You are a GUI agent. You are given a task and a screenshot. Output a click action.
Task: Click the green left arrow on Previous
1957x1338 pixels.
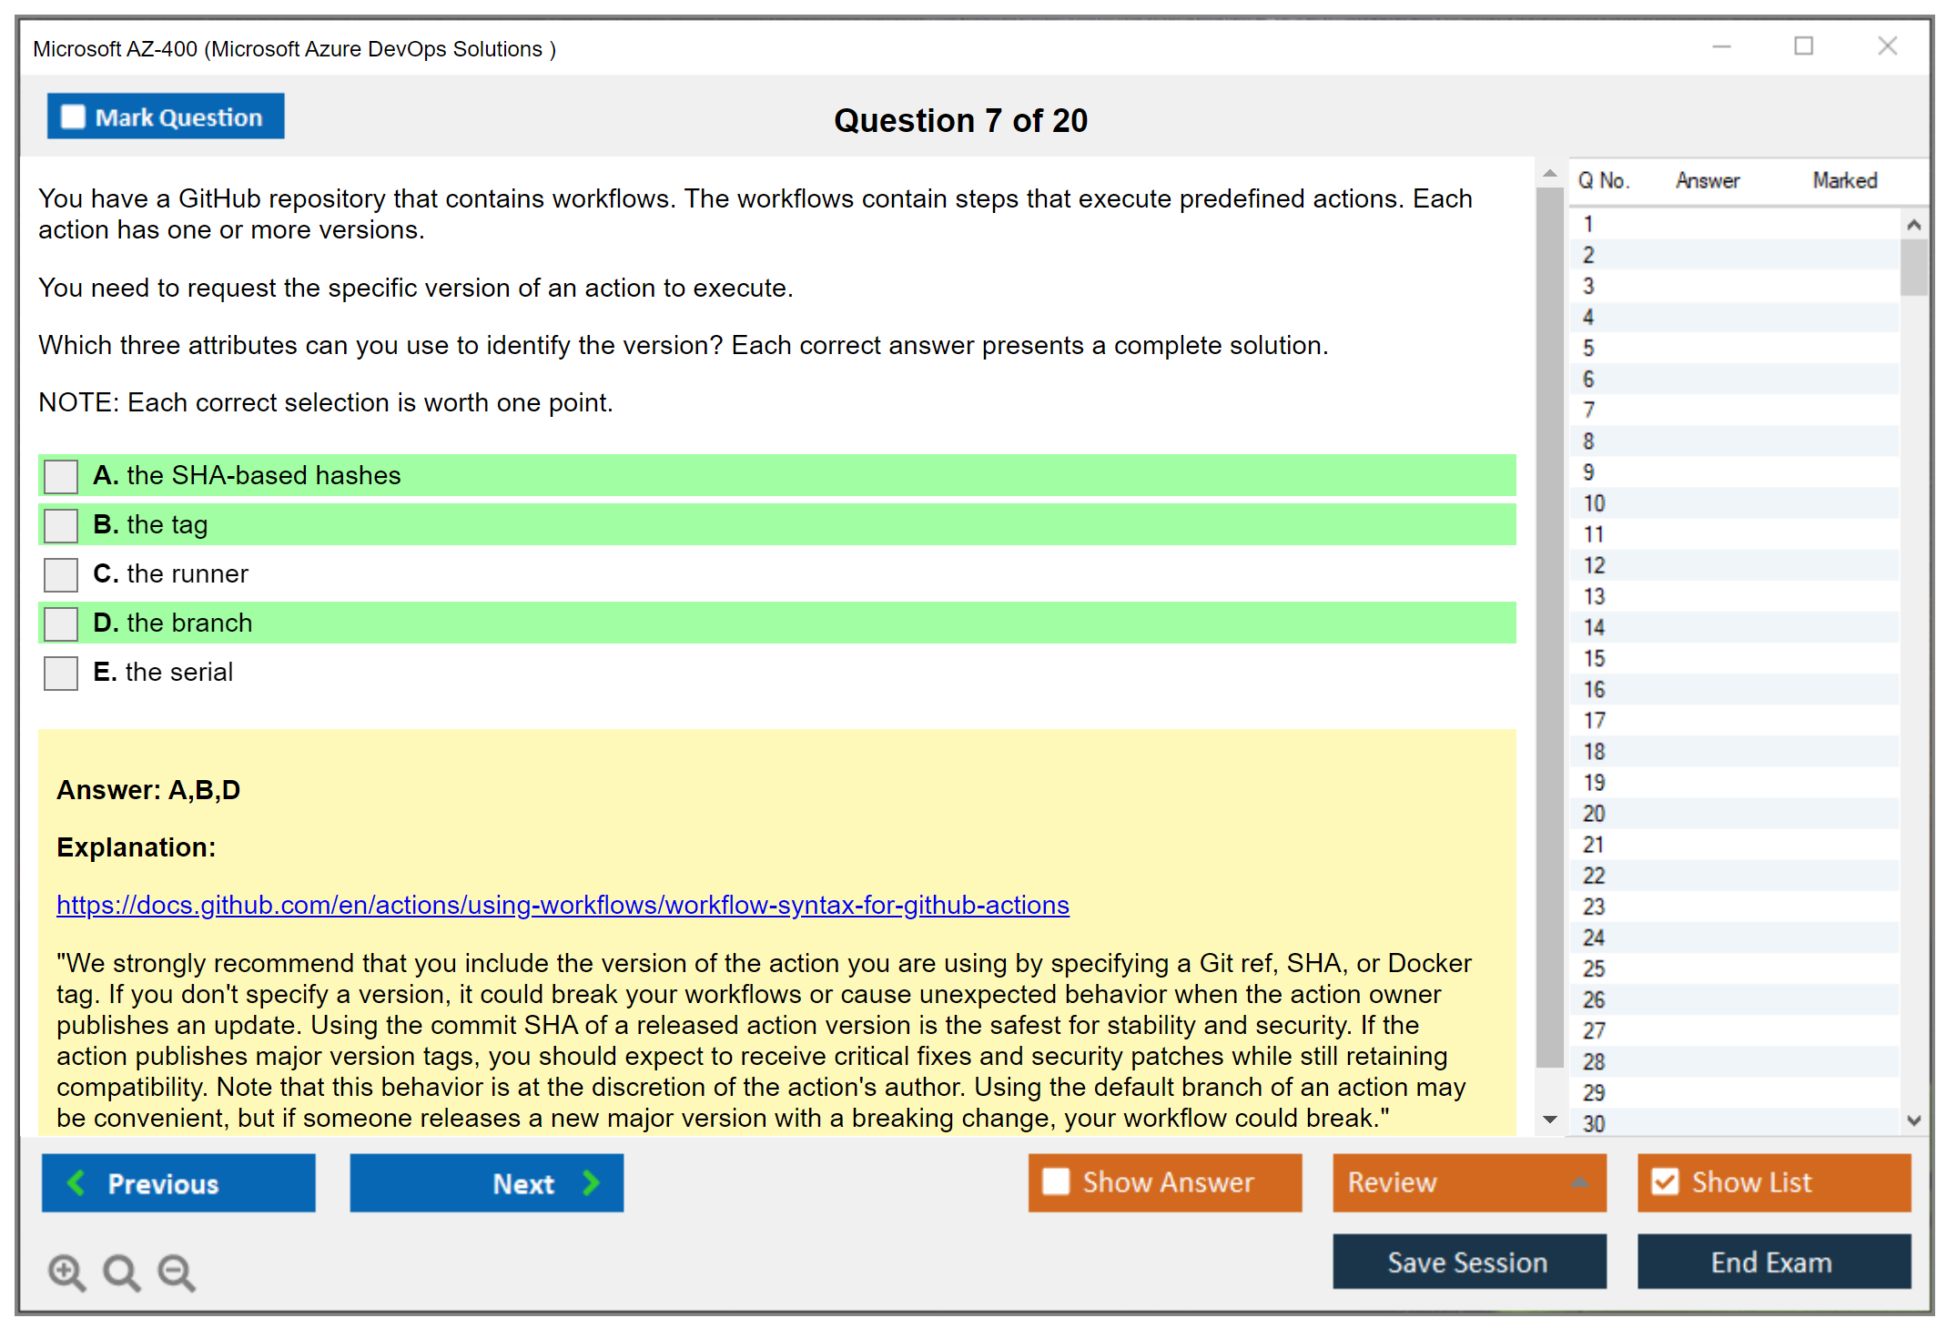(x=76, y=1182)
